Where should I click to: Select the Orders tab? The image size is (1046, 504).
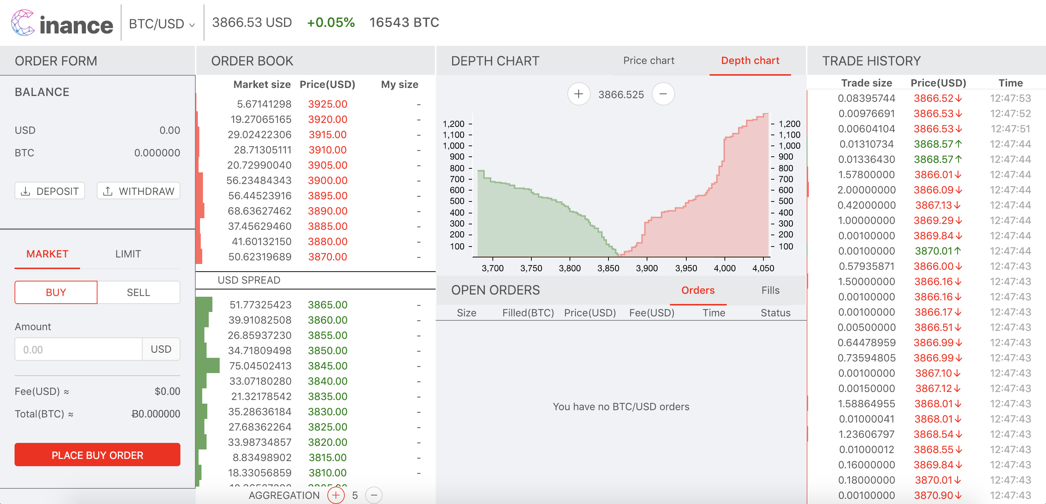click(x=698, y=291)
